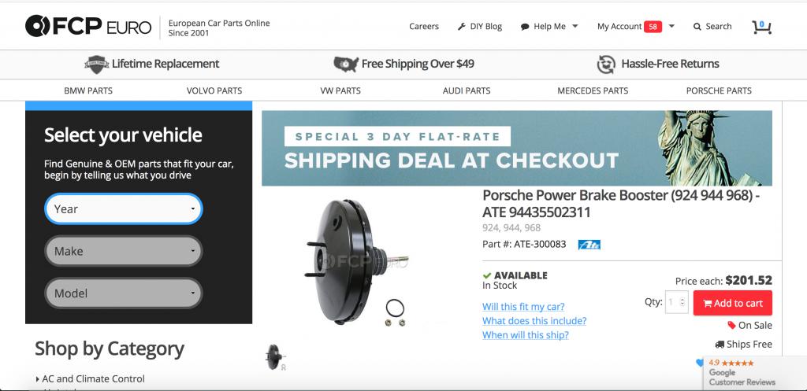This screenshot has width=807, height=391.
Task: Select the small brake booster thumbnail
Action: click(x=275, y=356)
